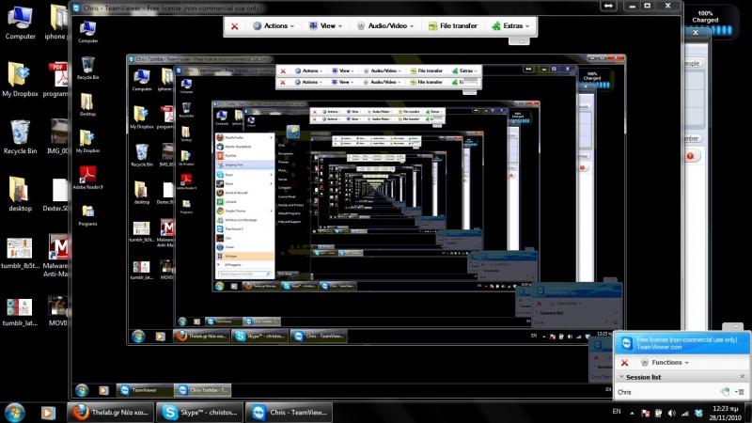
Task: Select tumblr_lb5t image file on local desktop
Action: click(x=20, y=253)
